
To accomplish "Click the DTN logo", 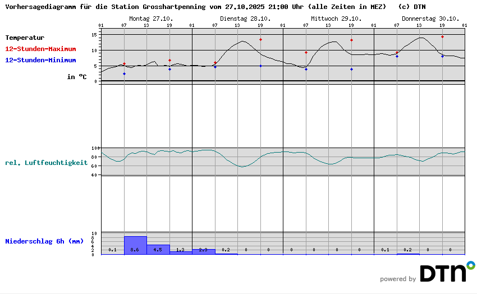I will click(447, 272).
